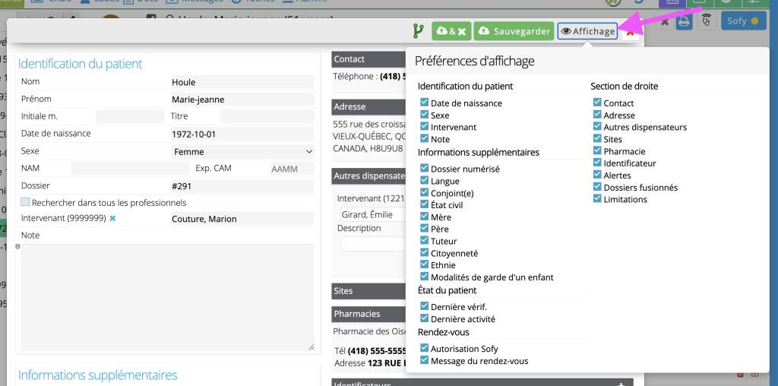
Task: Click the Pharmacies section header
Action: click(x=368, y=314)
